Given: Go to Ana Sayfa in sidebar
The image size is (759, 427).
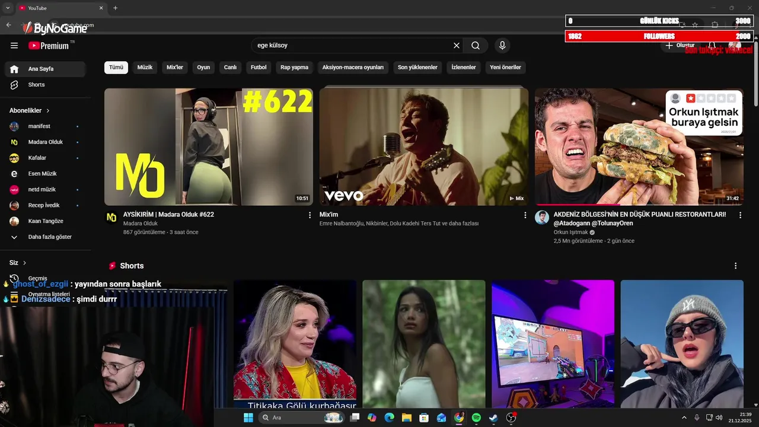Looking at the screenshot, I should tap(45, 69).
